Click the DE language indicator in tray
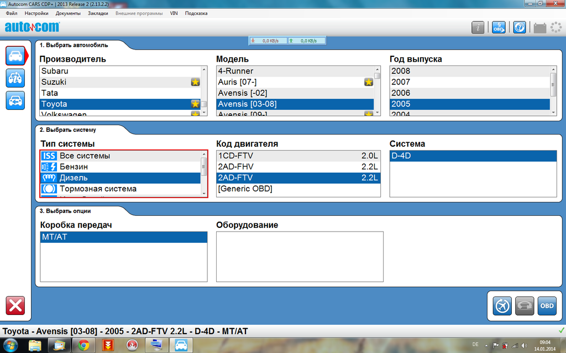This screenshot has height=353, width=566. pos(475,345)
